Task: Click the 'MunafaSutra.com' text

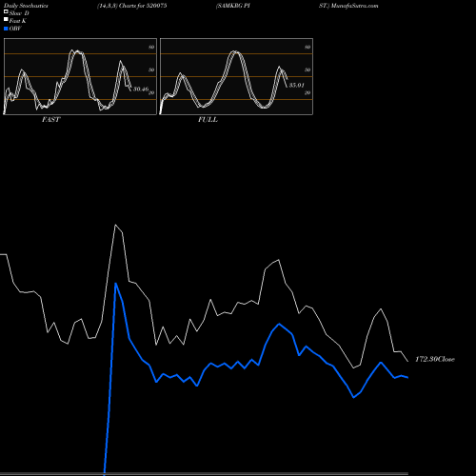Action: coord(354,6)
